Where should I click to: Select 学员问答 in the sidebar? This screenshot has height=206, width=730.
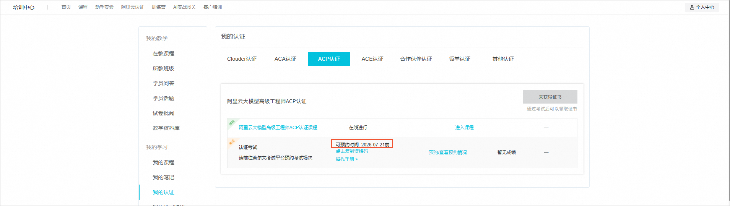[x=163, y=83]
